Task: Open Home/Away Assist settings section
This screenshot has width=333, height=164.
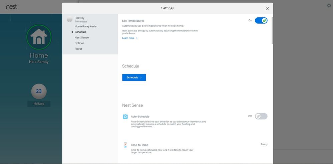Action: 86,26
